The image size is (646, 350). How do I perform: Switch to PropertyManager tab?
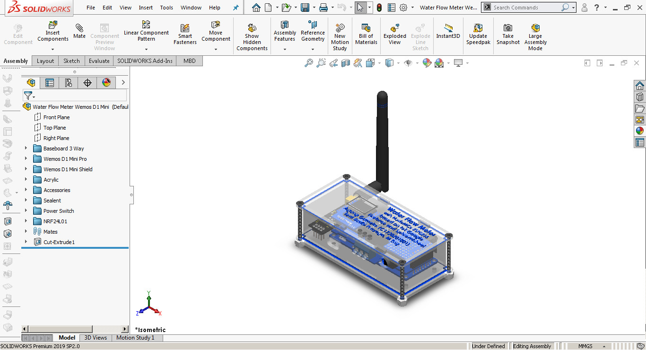[50, 83]
